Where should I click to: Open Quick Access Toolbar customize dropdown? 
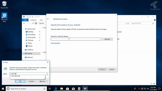point(33,17)
